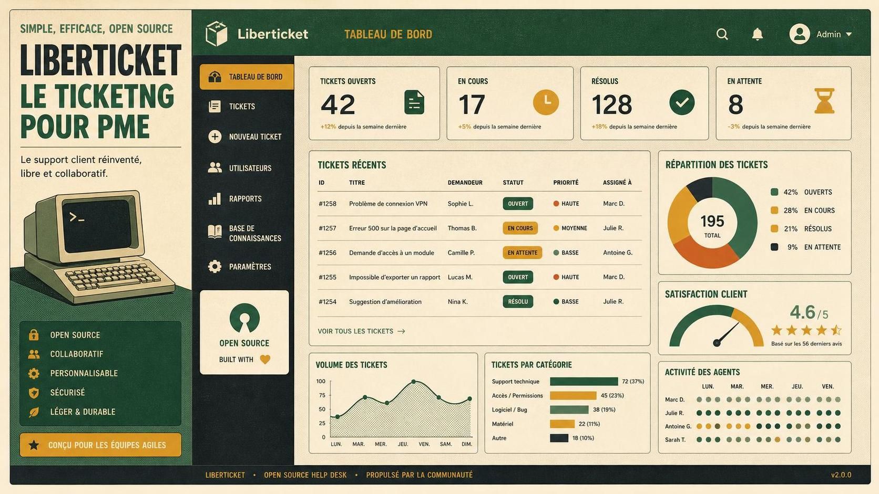The width and height of the screenshot is (879, 494).
Task: Click EN ATTENTE status badge for #1256
Action: pos(522,253)
